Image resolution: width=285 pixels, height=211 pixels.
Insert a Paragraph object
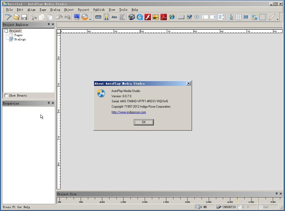coord(122,17)
